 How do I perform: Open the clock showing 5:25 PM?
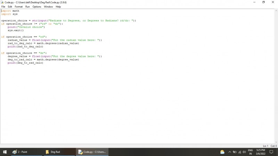[260, 152]
